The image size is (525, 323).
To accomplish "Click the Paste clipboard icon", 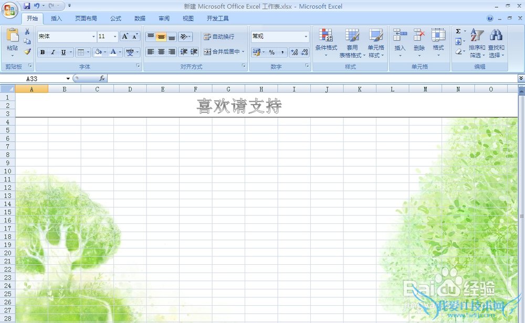I will coord(13,35).
